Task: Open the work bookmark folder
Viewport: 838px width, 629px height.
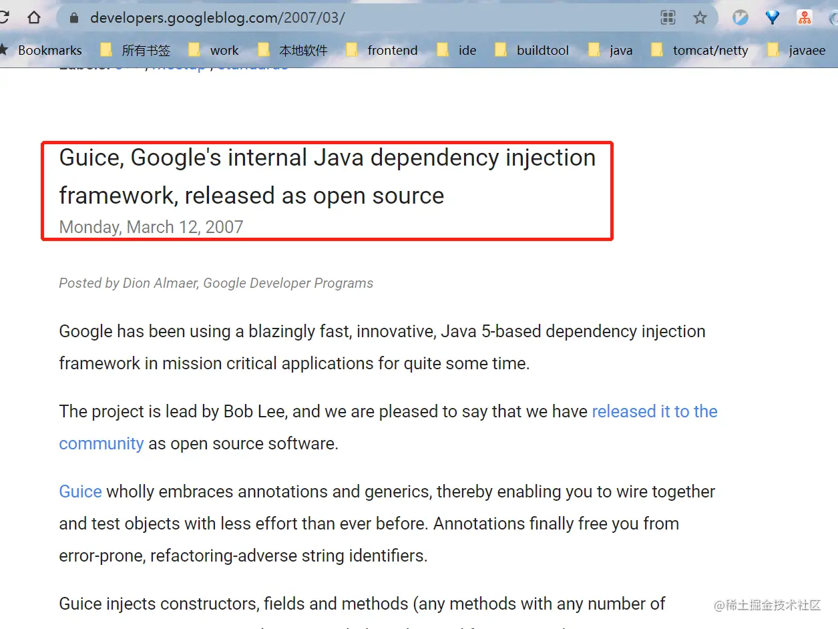Action: click(214, 50)
